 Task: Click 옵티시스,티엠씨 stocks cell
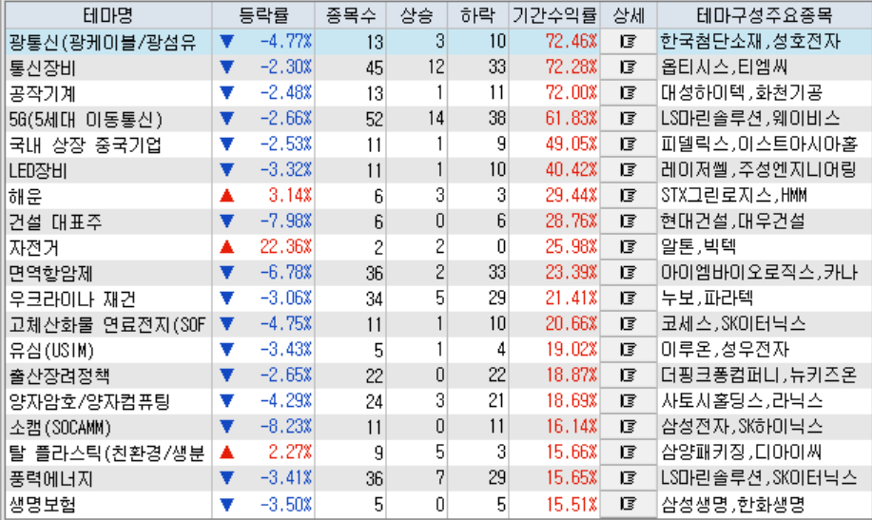click(724, 67)
